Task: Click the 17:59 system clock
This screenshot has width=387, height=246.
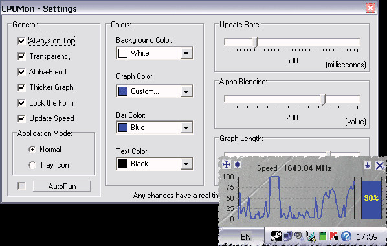Action: (367, 237)
